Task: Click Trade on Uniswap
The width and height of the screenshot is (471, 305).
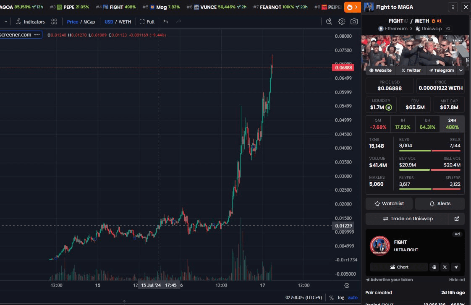Action: coord(407,219)
